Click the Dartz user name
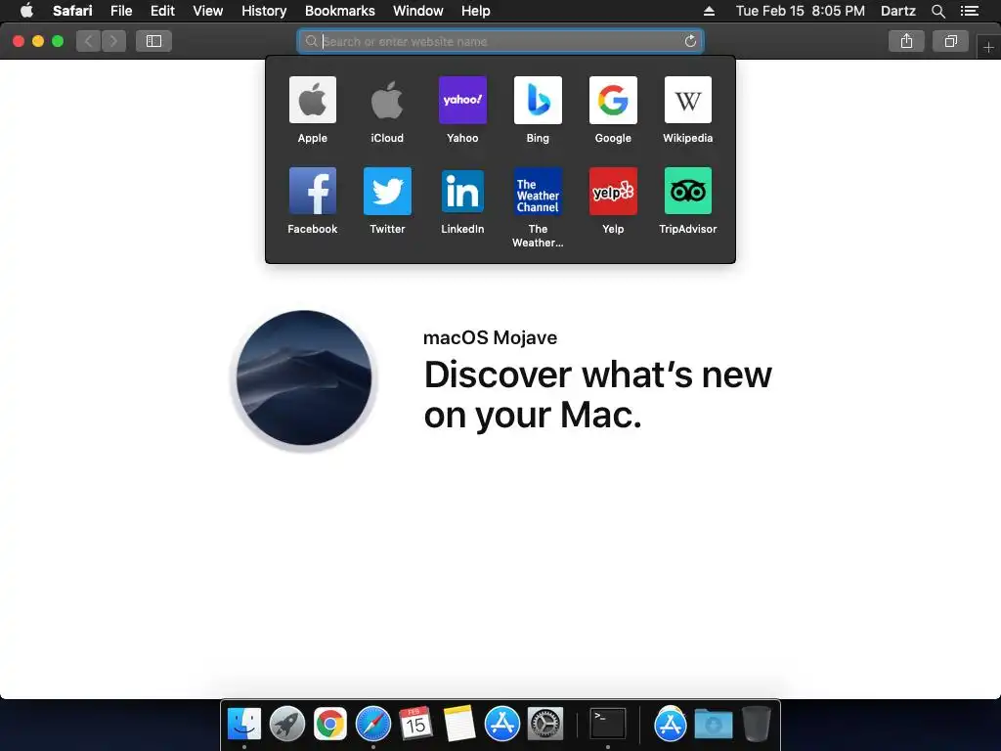Screen dimensions: 1001x751 [x=897, y=11]
